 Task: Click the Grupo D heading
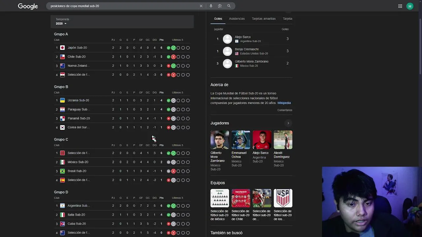point(61,192)
